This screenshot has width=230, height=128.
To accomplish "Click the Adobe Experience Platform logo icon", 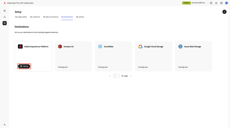I will pos(20,46).
